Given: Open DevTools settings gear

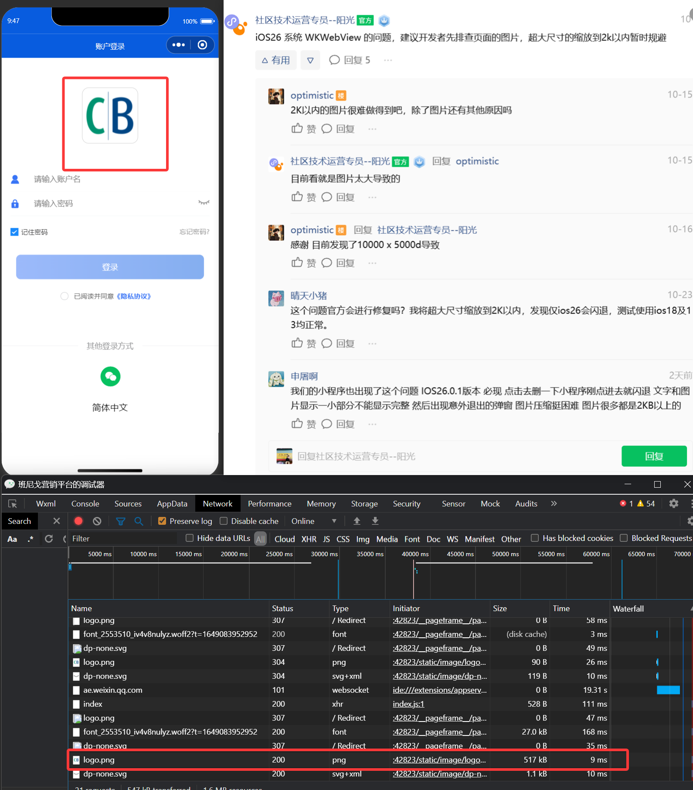Looking at the screenshot, I should (674, 503).
